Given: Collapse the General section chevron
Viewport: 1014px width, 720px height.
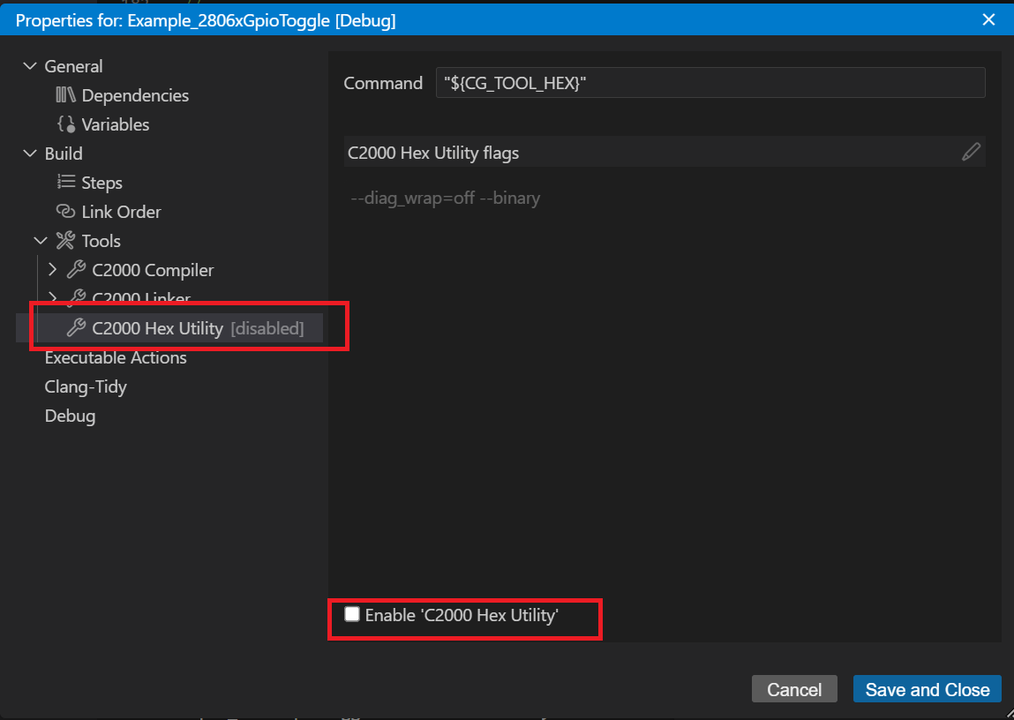Looking at the screenshot, I should click(x=30, y=66).
